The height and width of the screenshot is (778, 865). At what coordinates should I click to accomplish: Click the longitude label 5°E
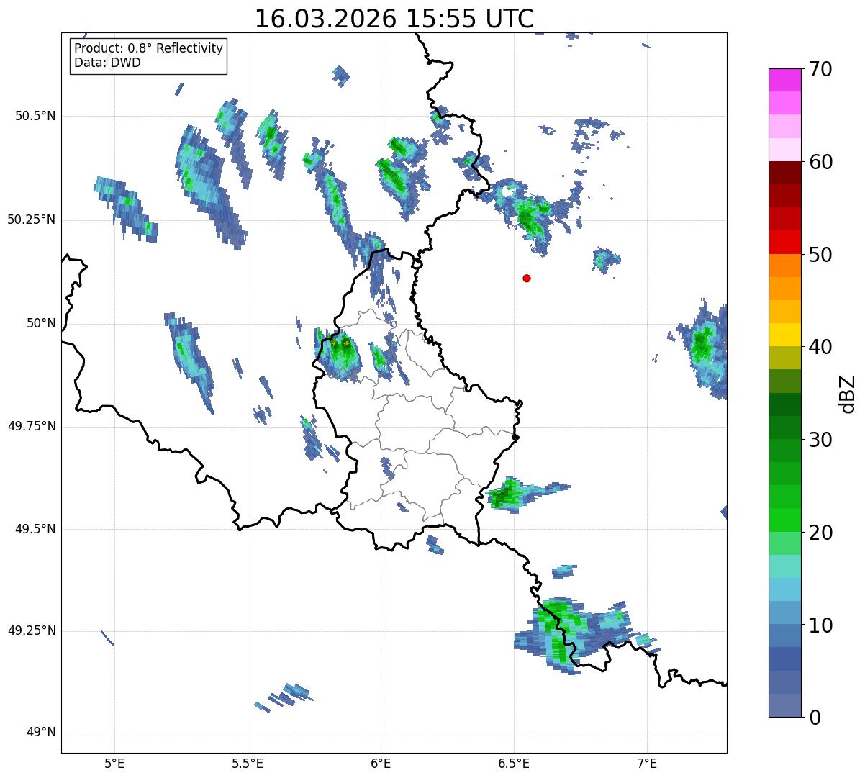[x=114, y=763]
